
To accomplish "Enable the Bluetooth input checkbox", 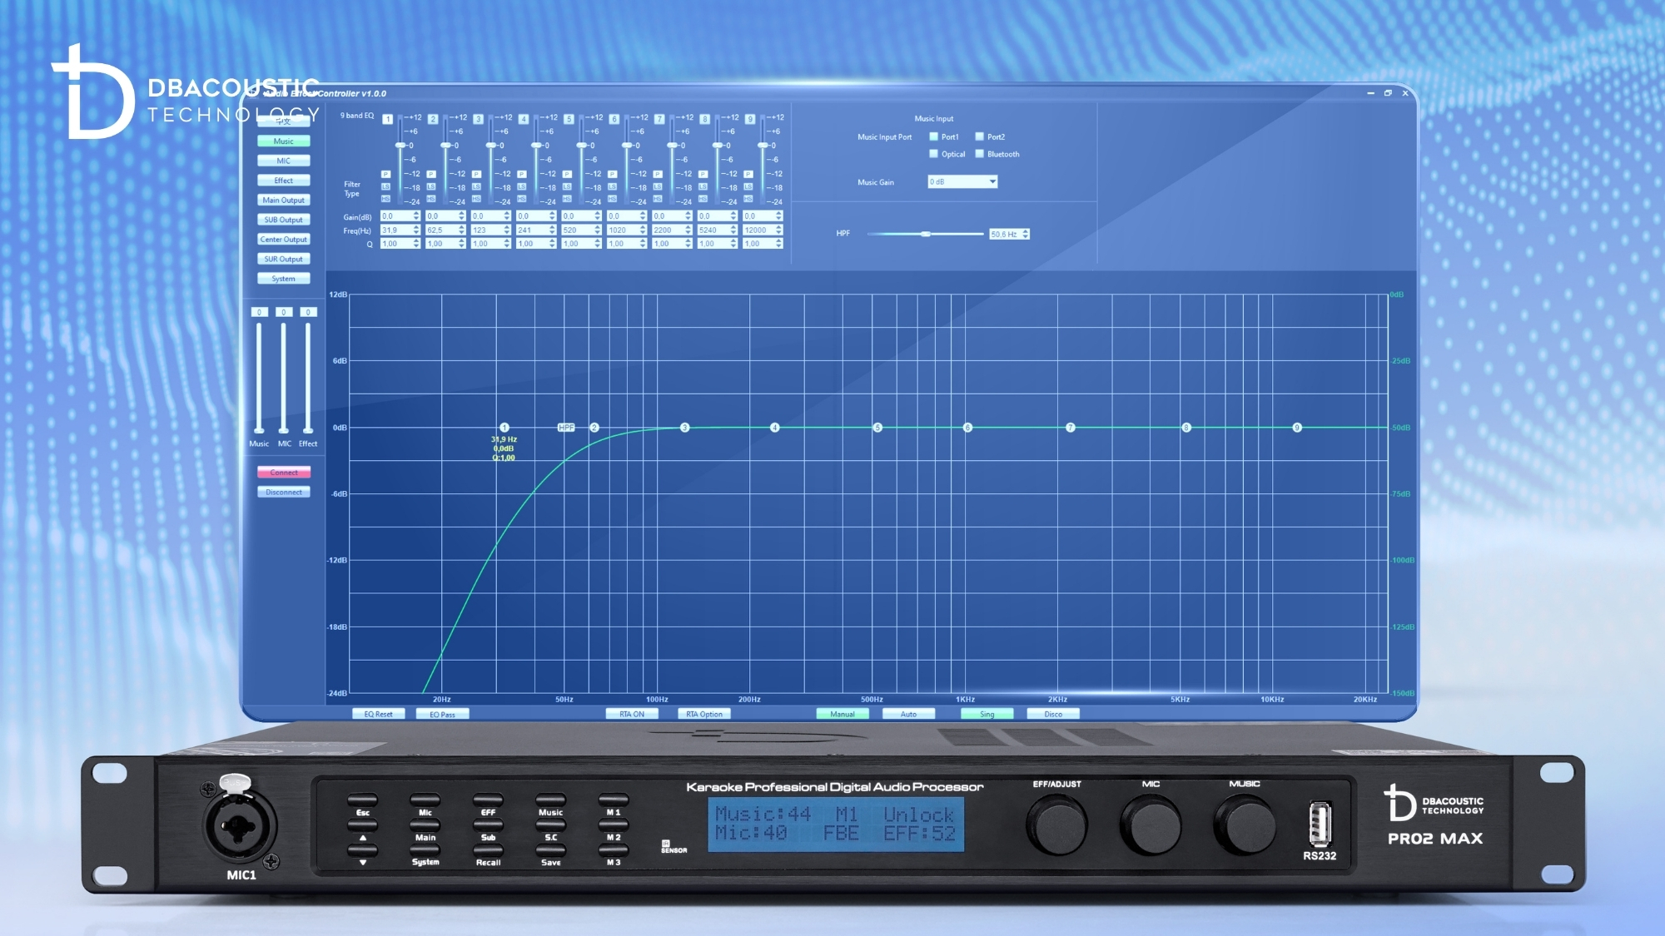I will [x=980, y=154].
